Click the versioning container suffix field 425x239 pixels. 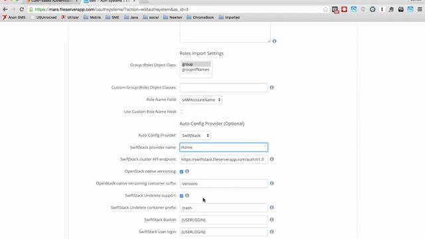pos(224,183)
